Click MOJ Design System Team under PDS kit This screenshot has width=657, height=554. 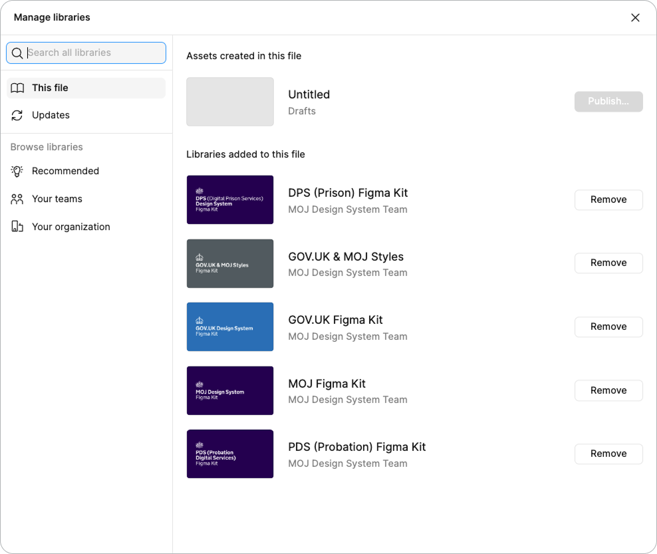click(348, 464)
